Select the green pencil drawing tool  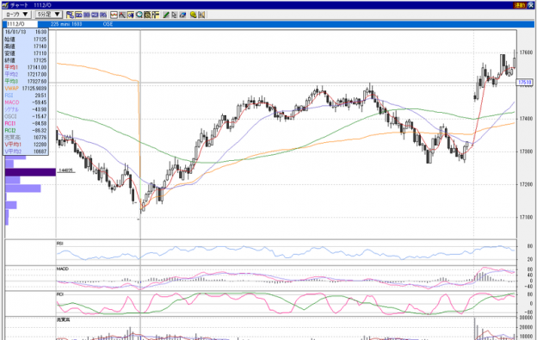pyautogui.click(x=166, y=15)
